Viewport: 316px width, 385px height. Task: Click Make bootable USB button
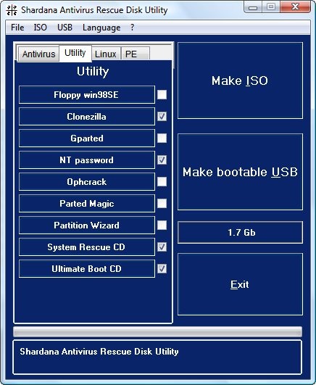click(240, 172)
